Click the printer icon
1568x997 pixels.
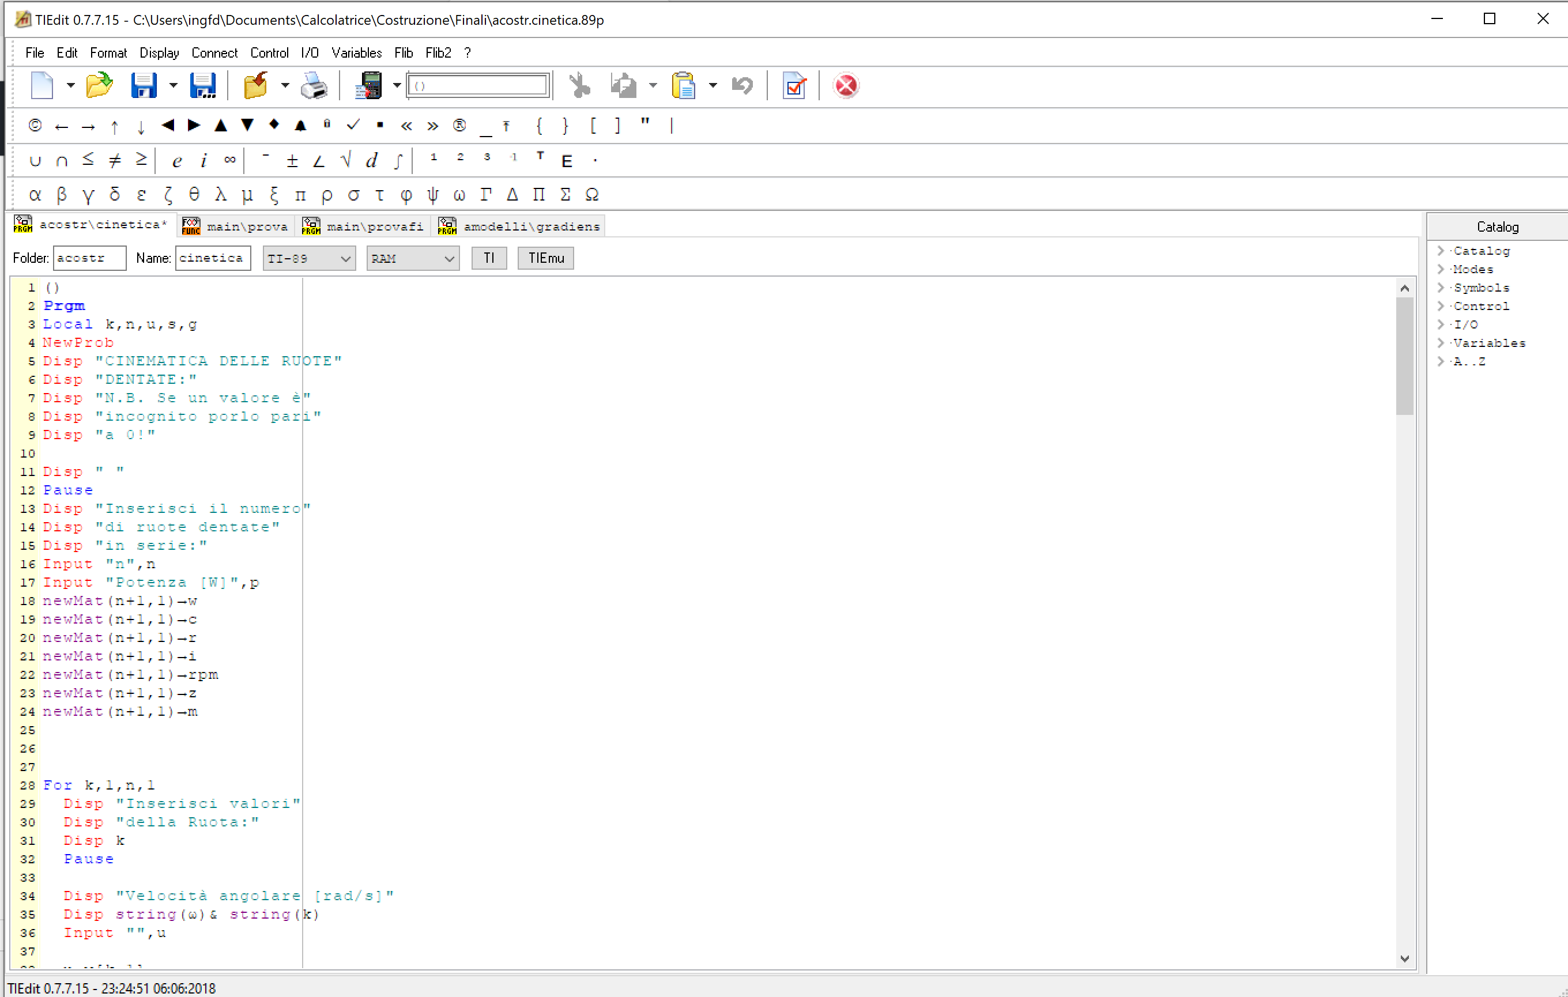314,85
